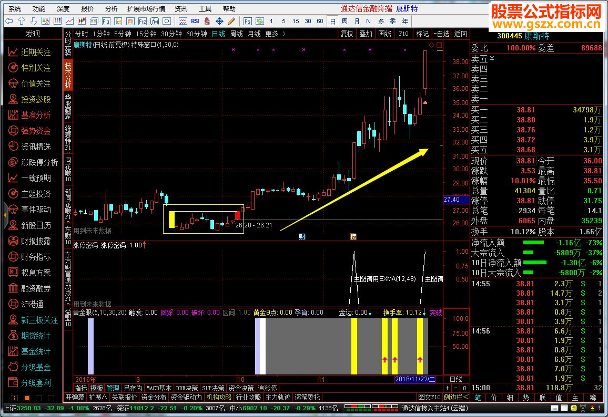Click the 2016/11/22 date marker on time axis
Screen dimensions: 608x417
pos(415,379)
